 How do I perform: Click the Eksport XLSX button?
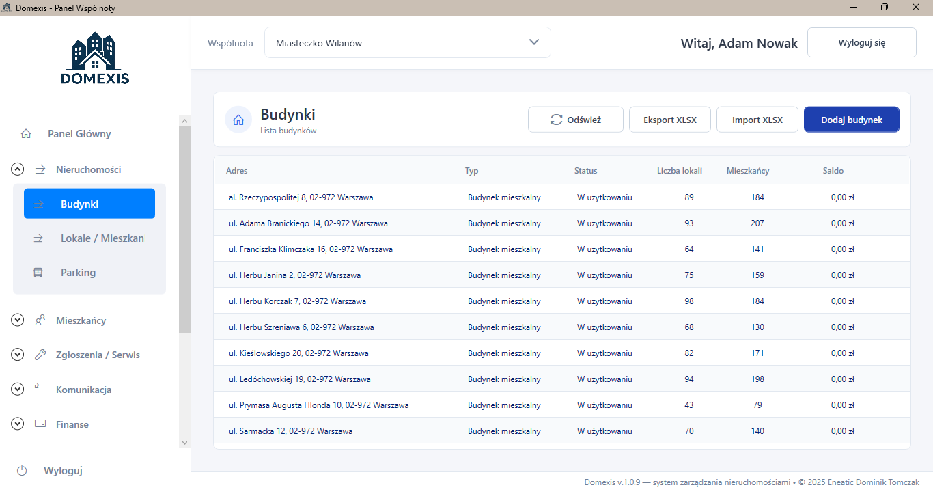tap(669, 120)
